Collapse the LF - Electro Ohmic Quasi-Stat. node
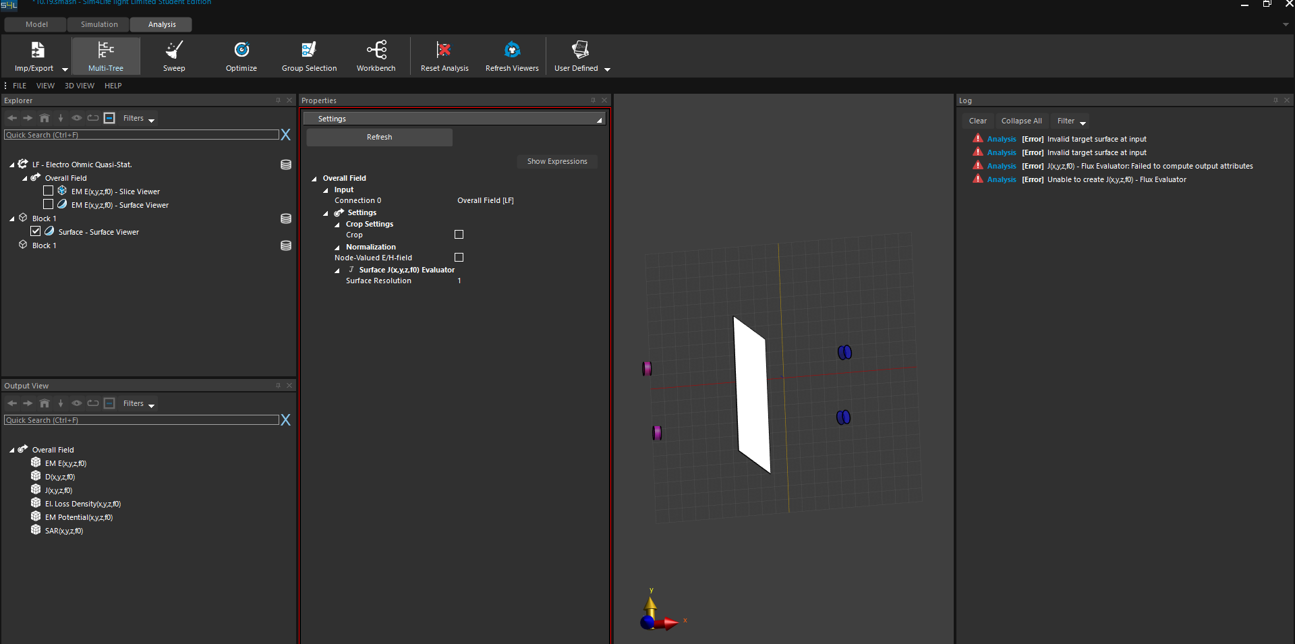This screenshot has height=644, width=1295. coord(12,165)
